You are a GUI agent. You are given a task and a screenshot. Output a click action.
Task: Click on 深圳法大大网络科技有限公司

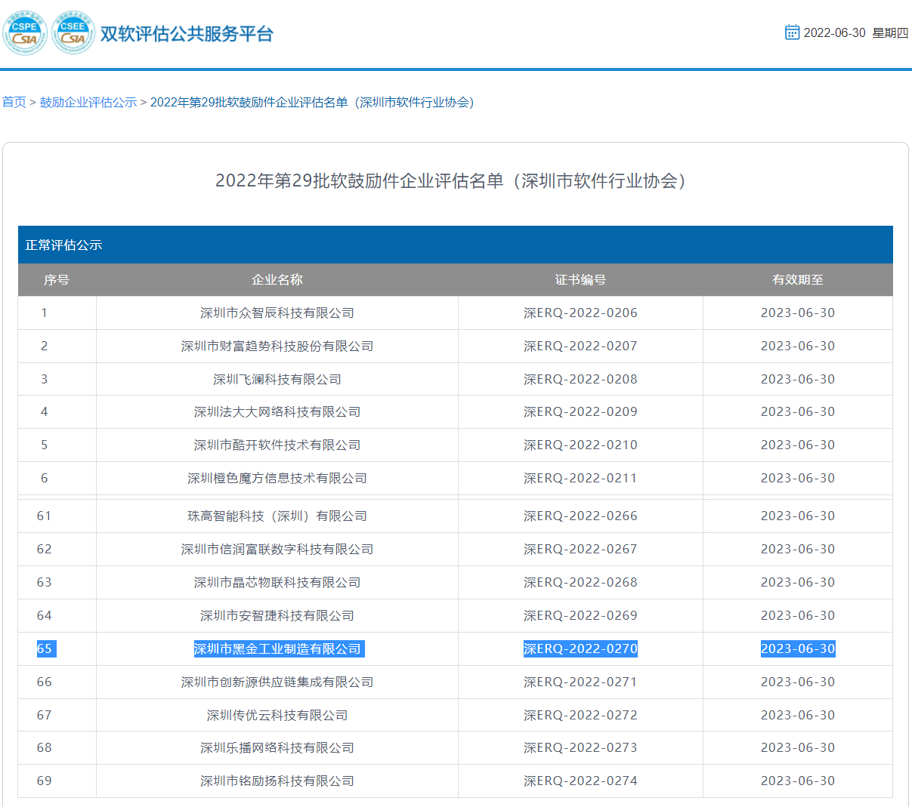coord(277,411)
